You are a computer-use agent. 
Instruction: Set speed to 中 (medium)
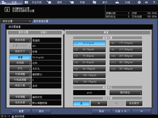click(x=99, y=103)
